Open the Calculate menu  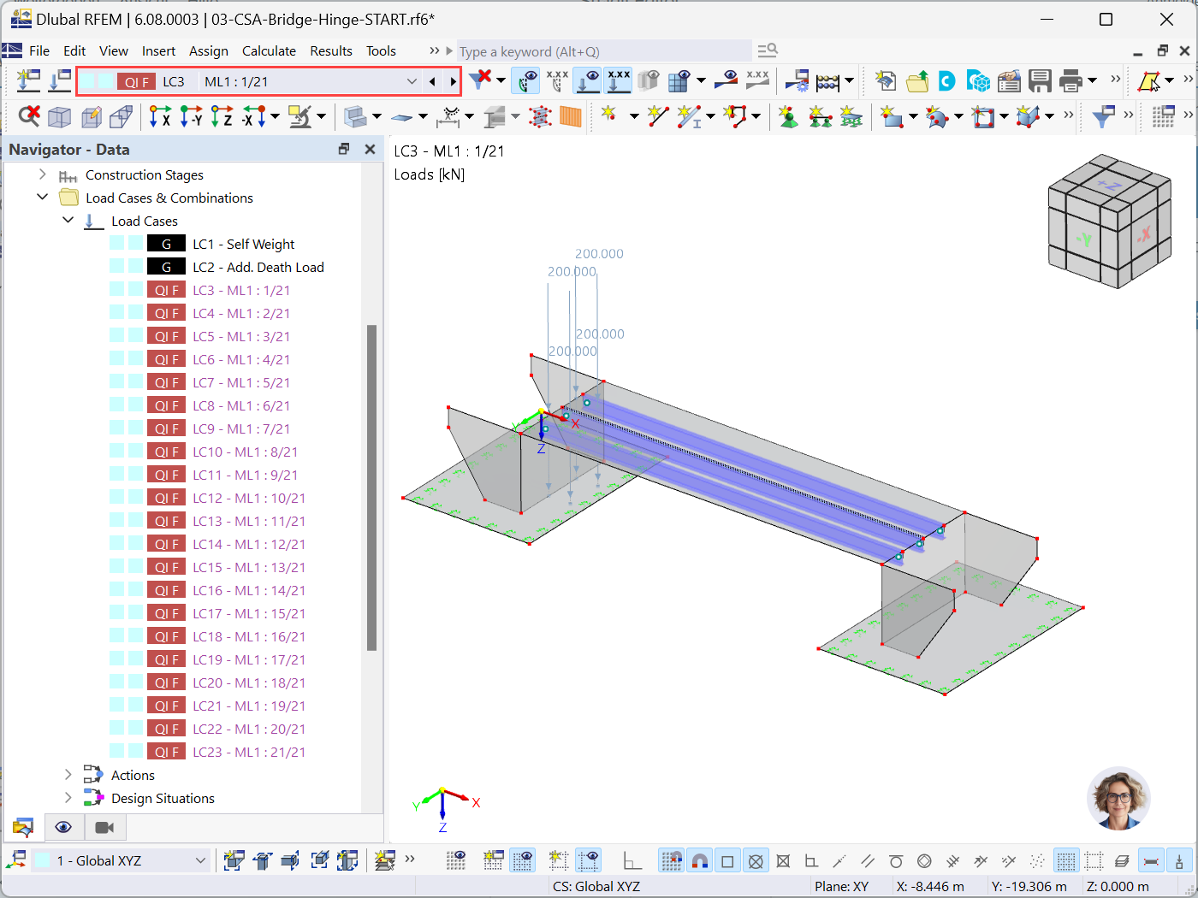pyautogui.click(x=269, y=51)
